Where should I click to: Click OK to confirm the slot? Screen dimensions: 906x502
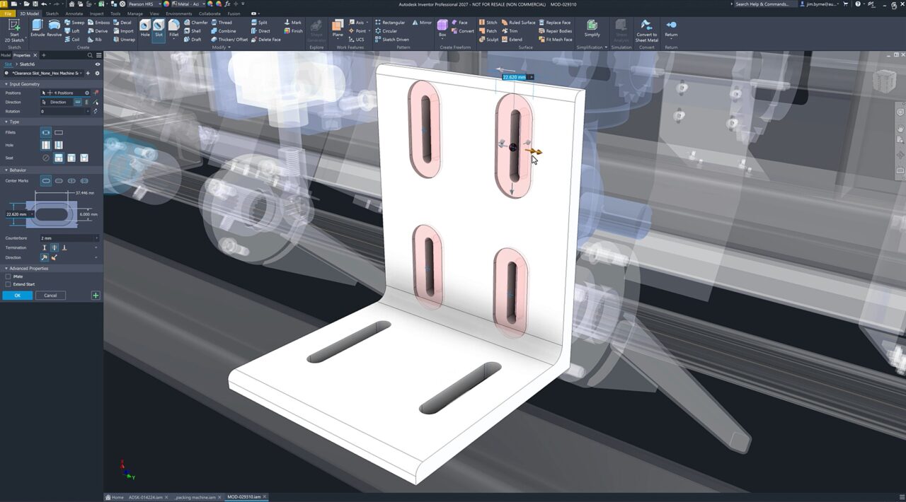pos(17,295)
